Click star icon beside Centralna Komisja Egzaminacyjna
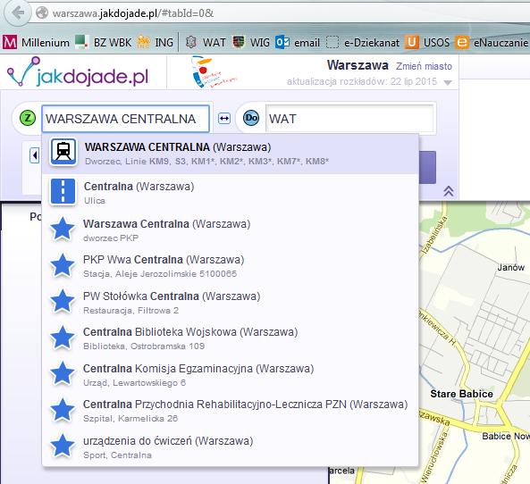Viewport: 530px width, 484px height. pos(63,374)
